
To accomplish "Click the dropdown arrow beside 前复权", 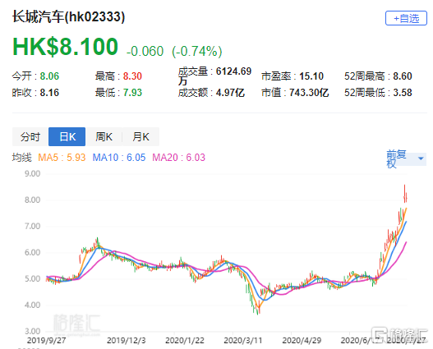I will (421, 158).
